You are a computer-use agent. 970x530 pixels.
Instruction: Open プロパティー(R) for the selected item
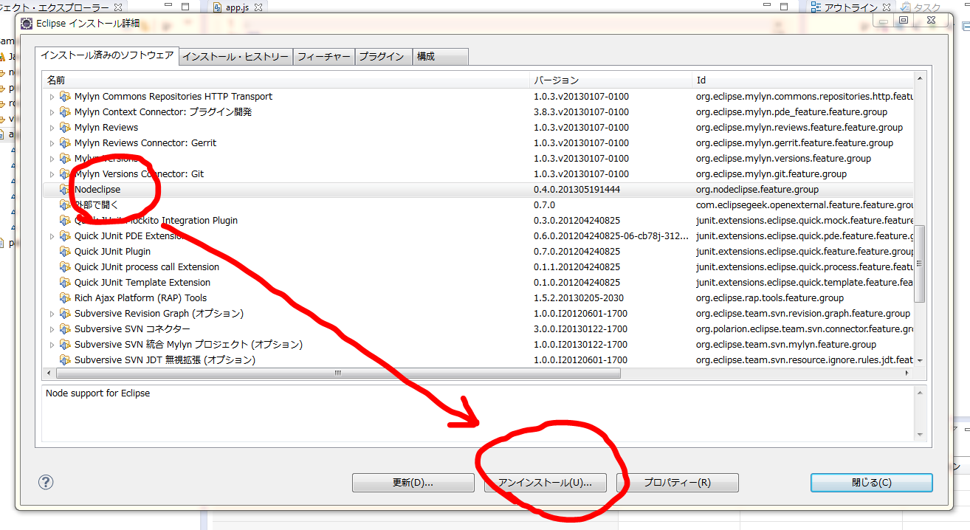tap(678, 483)
